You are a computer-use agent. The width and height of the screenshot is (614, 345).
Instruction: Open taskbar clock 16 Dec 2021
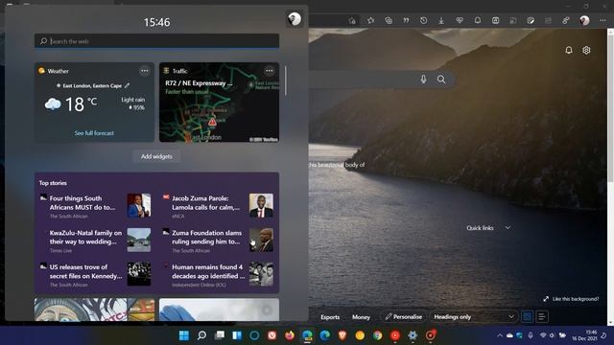pos(584,335)
